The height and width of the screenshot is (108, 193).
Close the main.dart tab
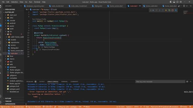point(140,6)
